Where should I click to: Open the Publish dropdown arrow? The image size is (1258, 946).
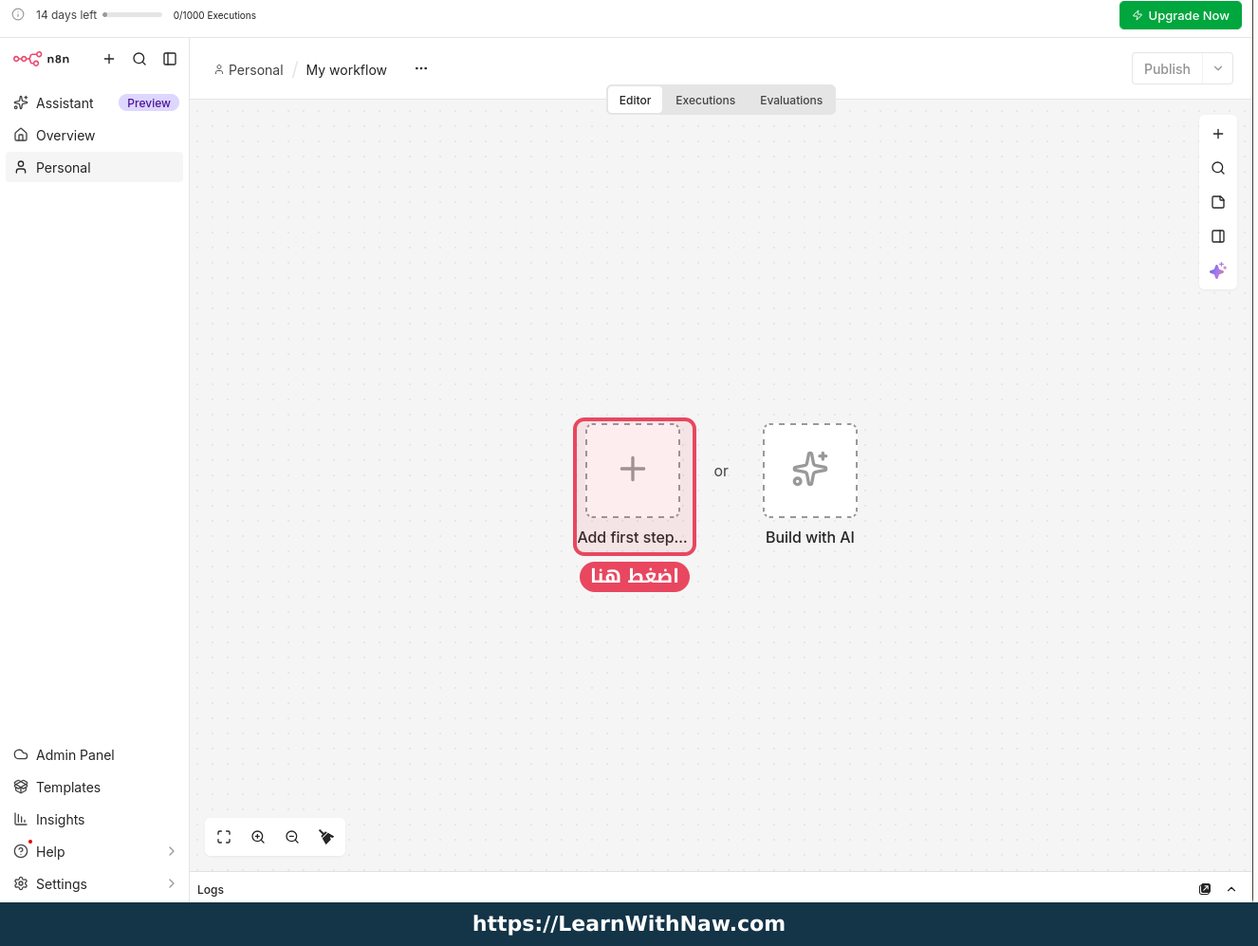1218,68
